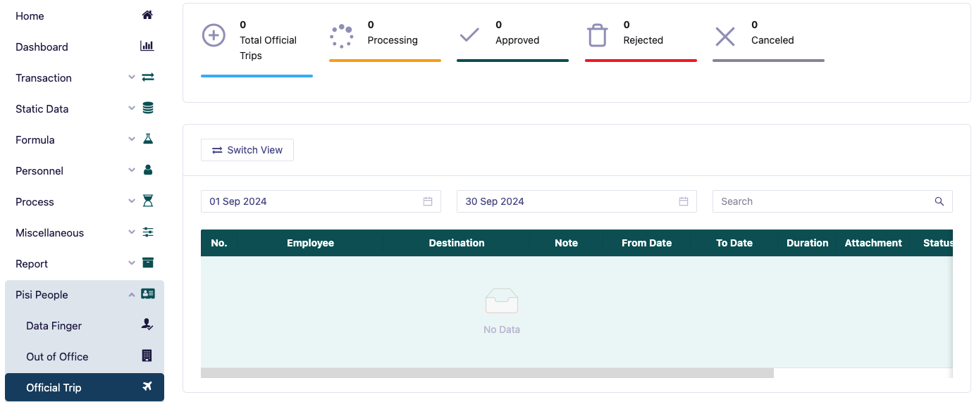
Task: Click the Switch View button
Action: [247, 150]
